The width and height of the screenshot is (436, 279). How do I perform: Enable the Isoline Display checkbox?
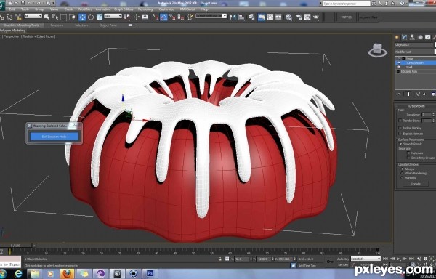[400, 128]
